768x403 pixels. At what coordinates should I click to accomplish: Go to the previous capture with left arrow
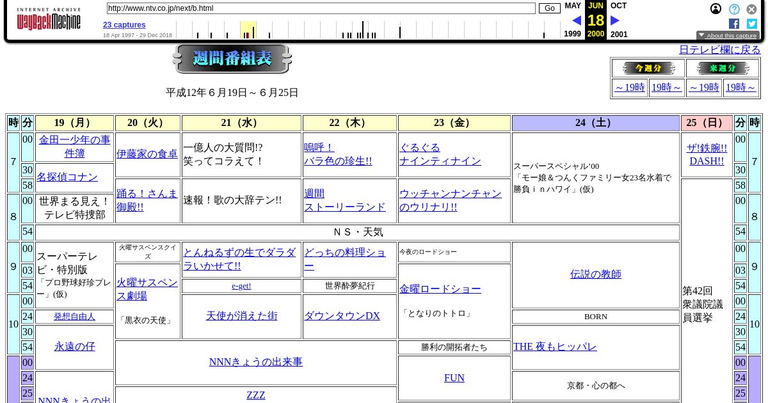pos(577,20)
